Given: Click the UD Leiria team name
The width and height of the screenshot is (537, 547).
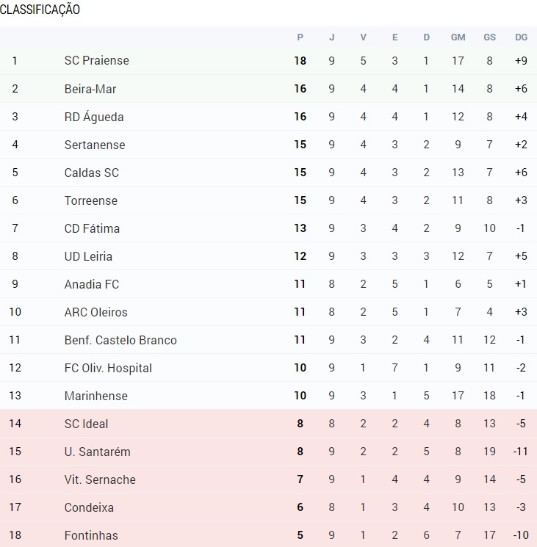Looking at the screenshot, I should pos(88,256).
